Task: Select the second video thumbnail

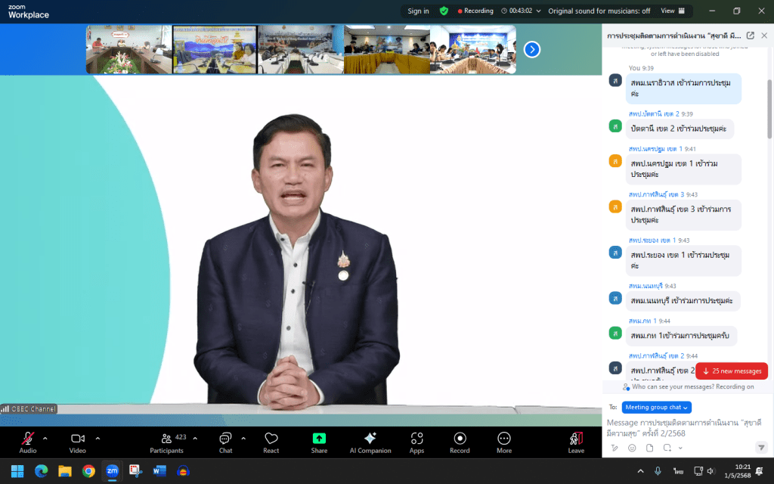Action: coord(215,49)
